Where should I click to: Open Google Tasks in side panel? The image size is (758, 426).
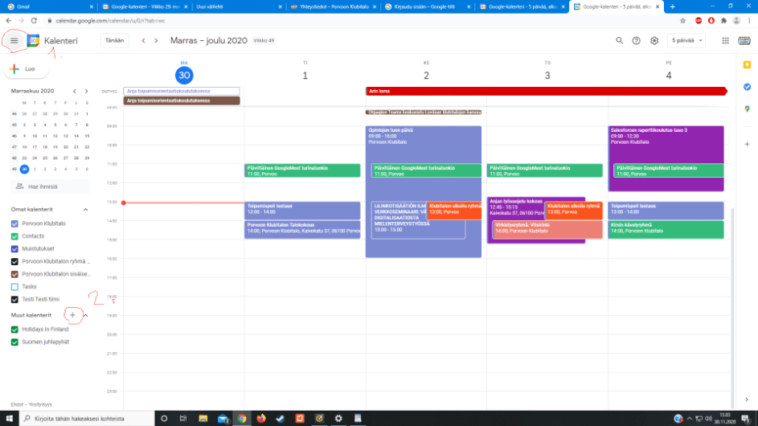coord(747,87)
